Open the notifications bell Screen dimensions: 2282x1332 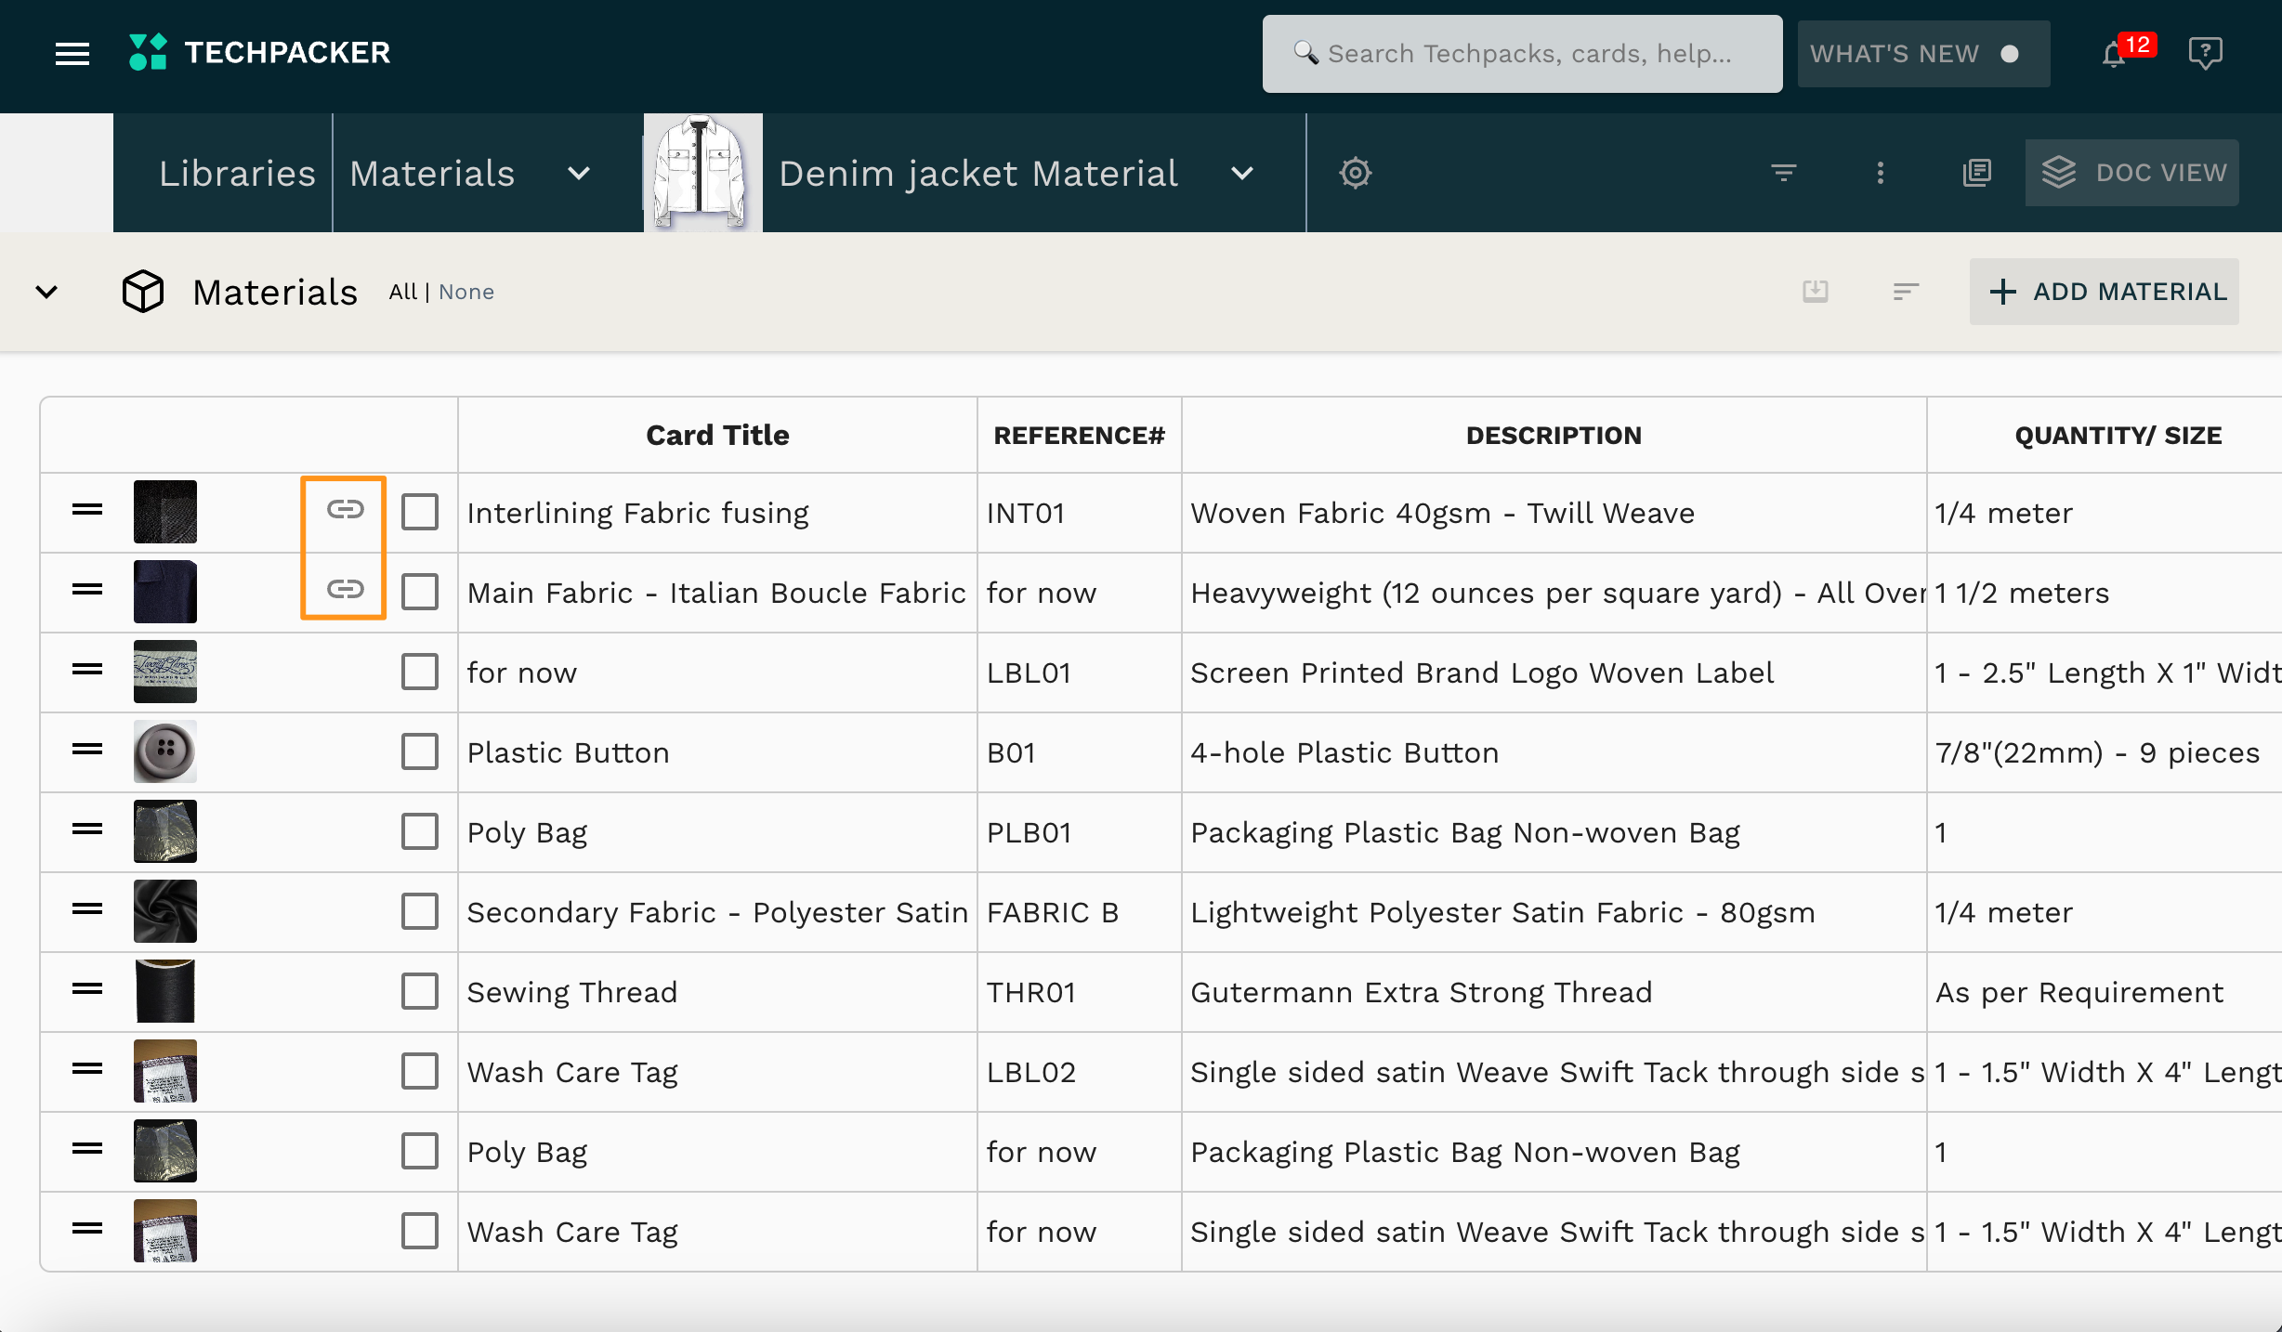click(x=2113, y=55)
